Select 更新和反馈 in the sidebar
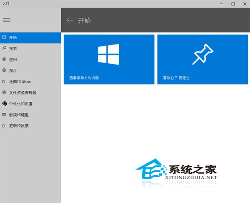Image resolution: width=250 pixels, height=203 pixels. (30, 126)
